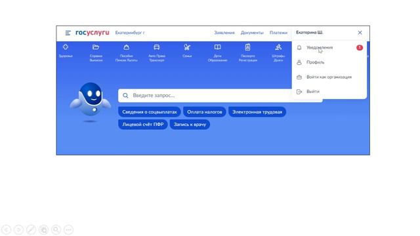The width and height of the screenshot is (420, 236).
Task: Open the Платежи section
Action: pyautogui.click(x=278, y=33)
